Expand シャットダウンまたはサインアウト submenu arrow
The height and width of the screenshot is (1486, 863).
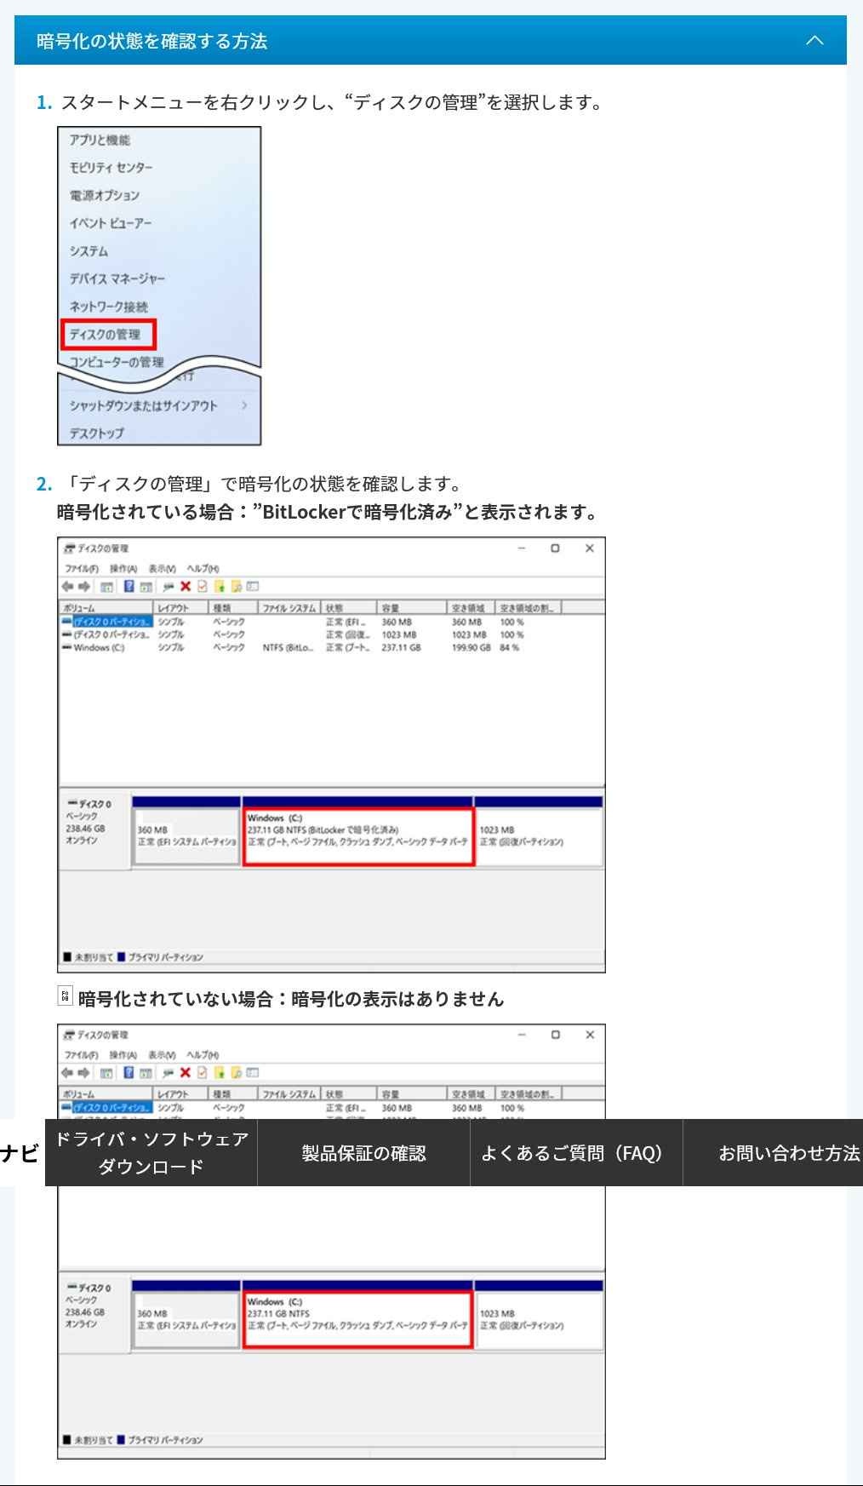tap(244, 405)
